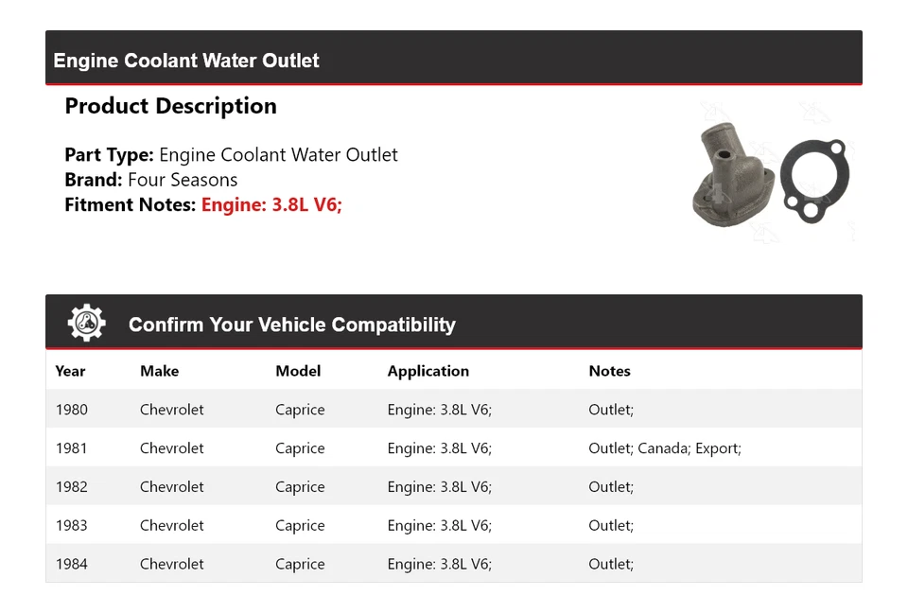Select the 1980 year row
The image size is (908, 613).
pyautogui.click(x=72, y=410)
